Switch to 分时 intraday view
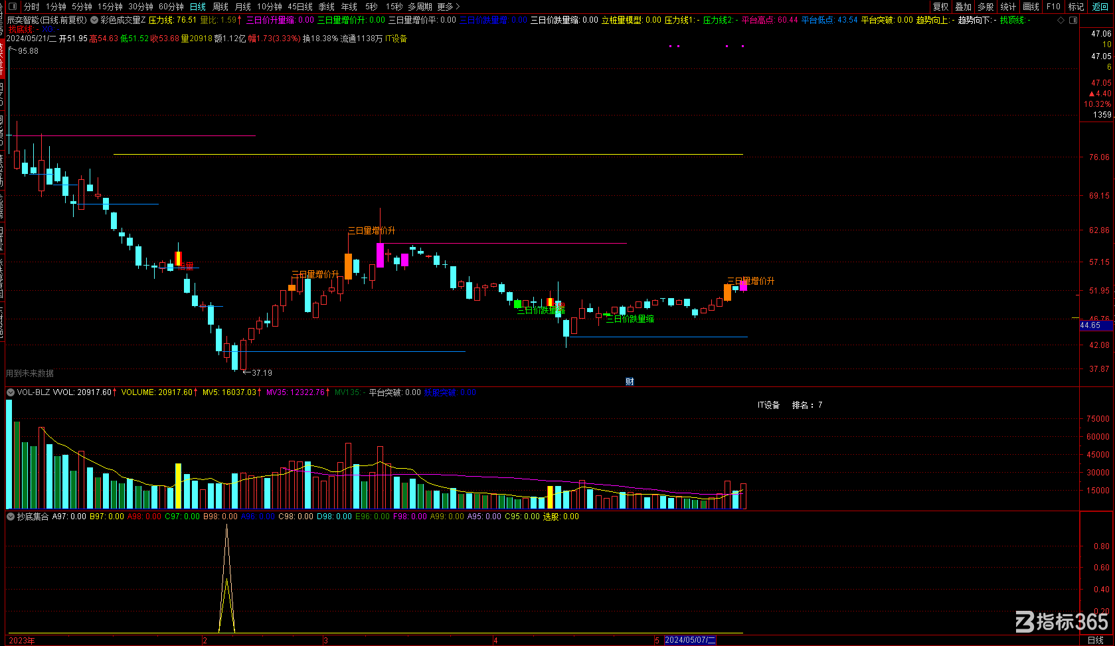1115x646 pixels. (x=31, y=7)
